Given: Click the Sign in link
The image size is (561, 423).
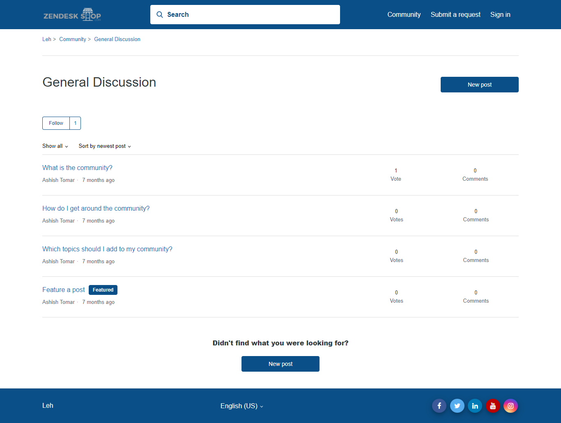Looking at the screenshot, I should point(500,15).
